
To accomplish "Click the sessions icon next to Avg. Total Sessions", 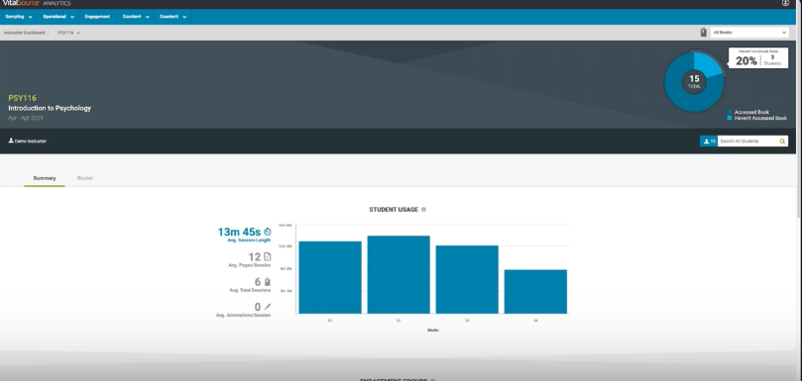I will pos(267,282).
